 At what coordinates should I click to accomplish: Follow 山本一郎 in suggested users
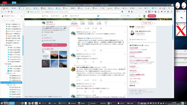click(x=140, y=34)
